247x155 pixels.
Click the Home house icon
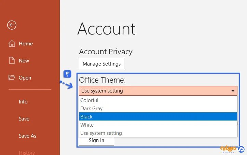(12, 44)
